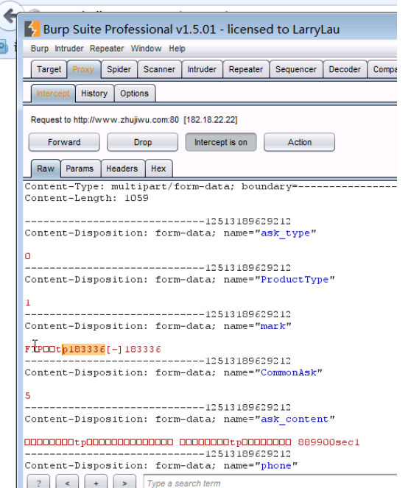The height and width of the screenshot is (488, 411).
Task: Click the ask_content parameter name
Action: [x=295, y=420]
